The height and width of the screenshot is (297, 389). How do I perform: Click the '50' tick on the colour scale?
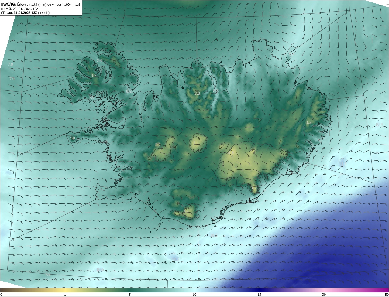(387, 295)
